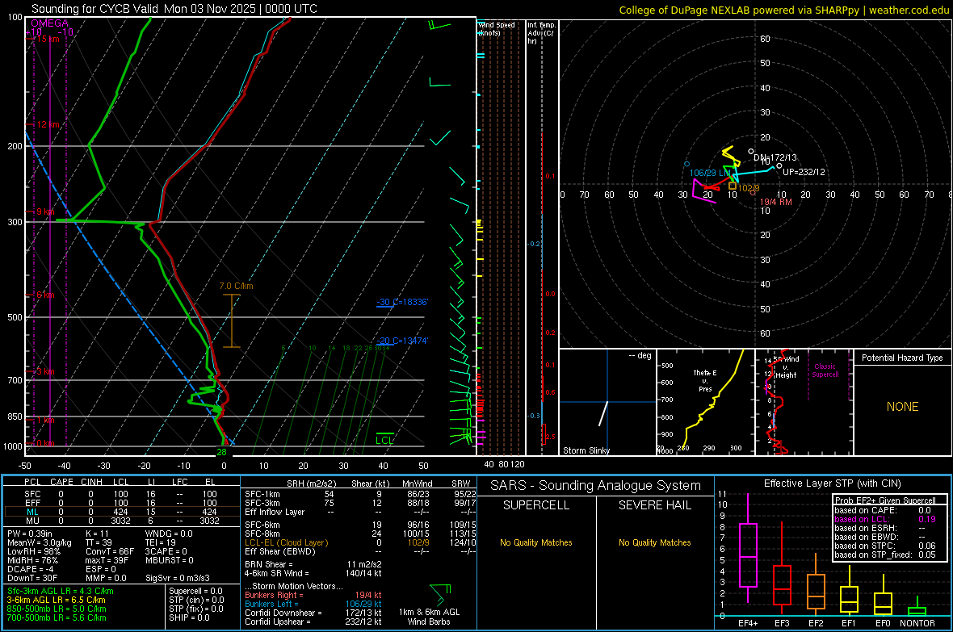The image size is (953, 632).
Task: Click the Corfidi Upshear = 232/12 kt line
Action: (313, 622)
